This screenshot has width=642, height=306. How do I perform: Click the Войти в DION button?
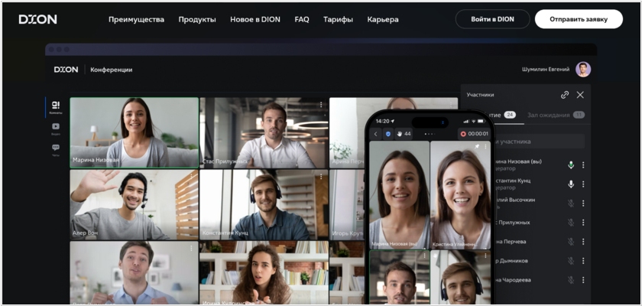click(492, 19)
